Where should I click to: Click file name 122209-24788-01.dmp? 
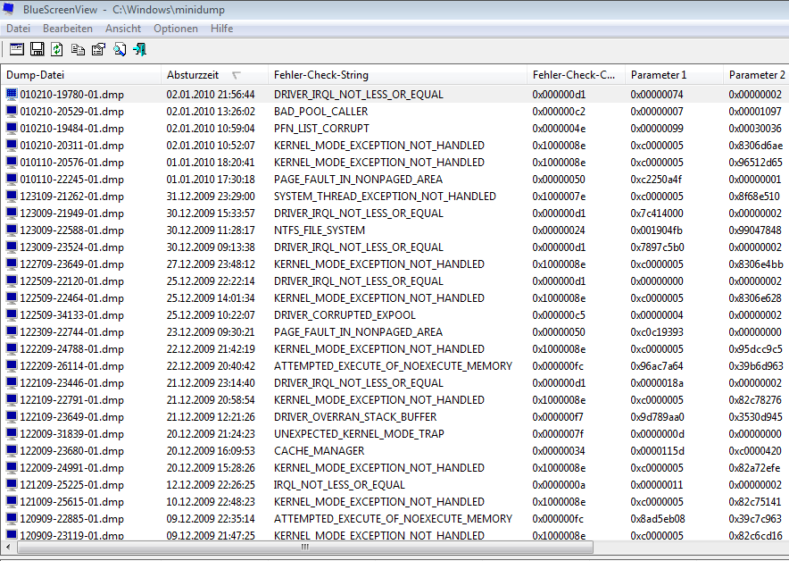(72, 349)
